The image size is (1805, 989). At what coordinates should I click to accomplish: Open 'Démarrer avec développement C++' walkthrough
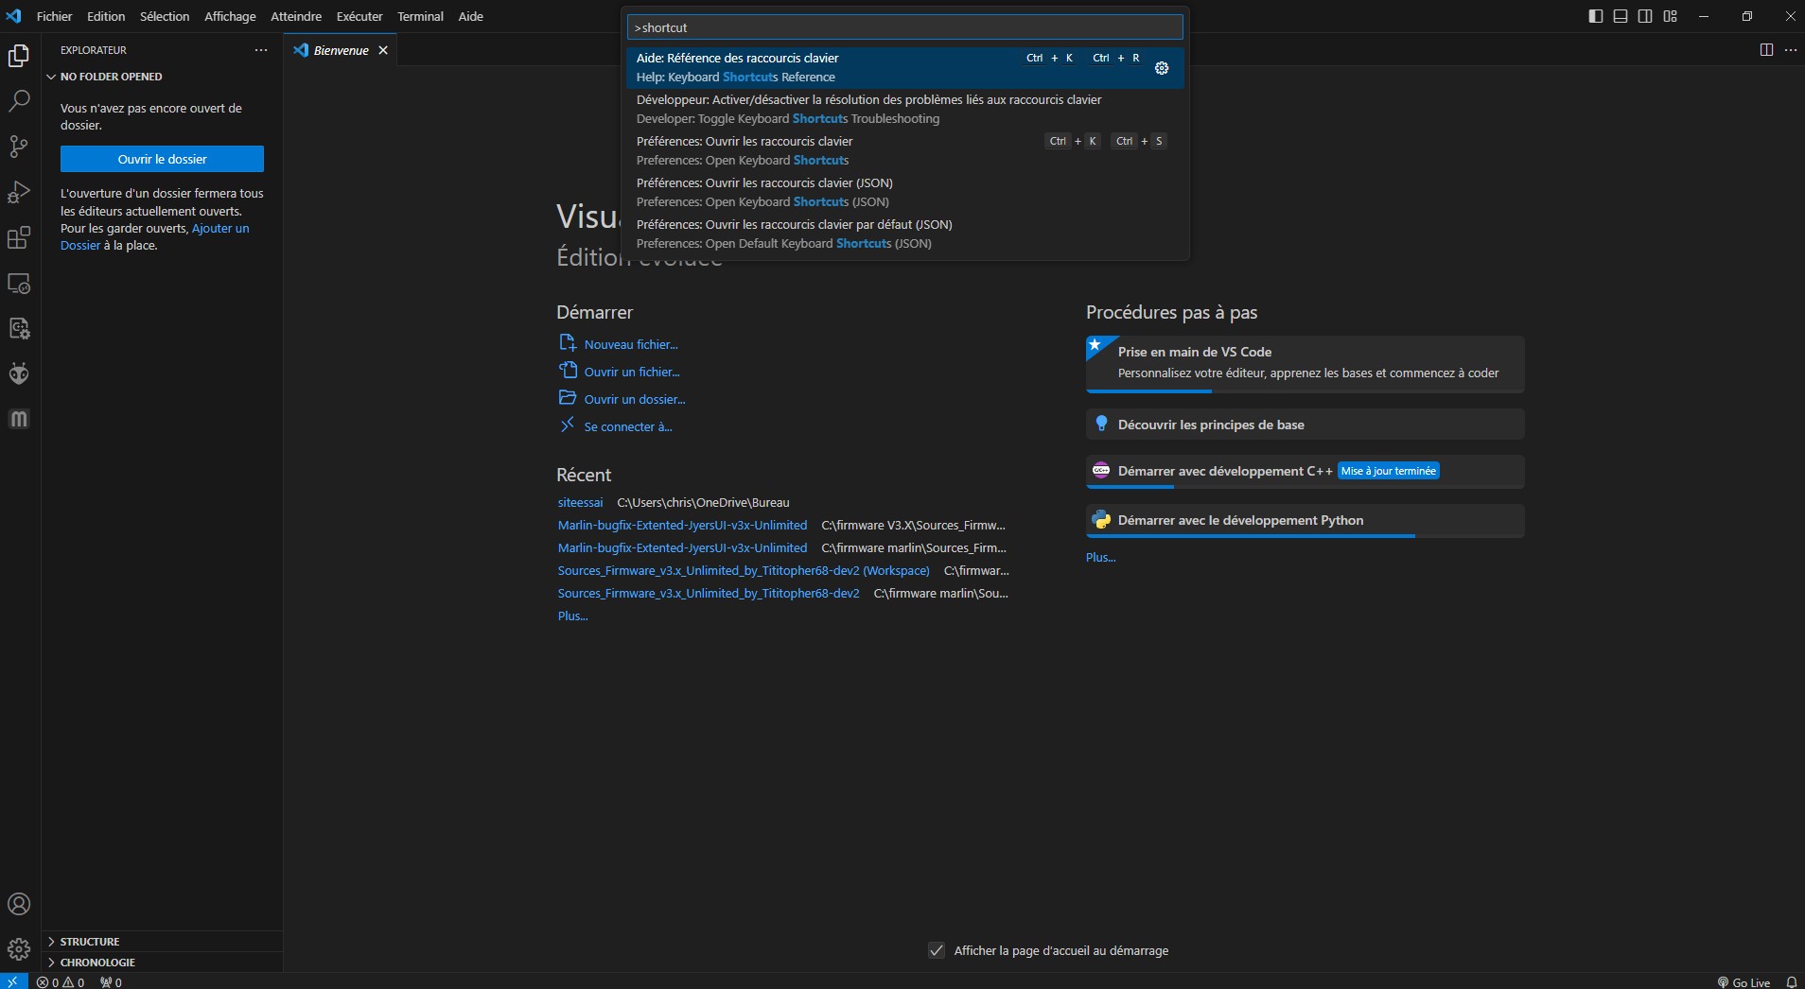tap(1305, 471)
